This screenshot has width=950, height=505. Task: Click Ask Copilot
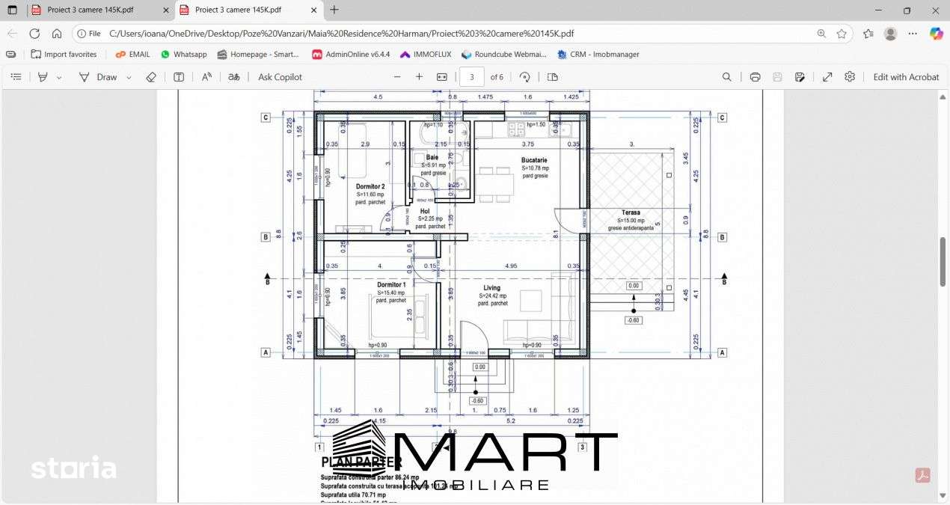[x=280, y=77]
